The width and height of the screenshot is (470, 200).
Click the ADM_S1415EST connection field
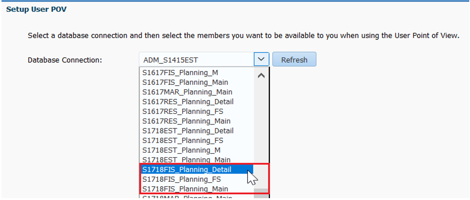[196, 60]
